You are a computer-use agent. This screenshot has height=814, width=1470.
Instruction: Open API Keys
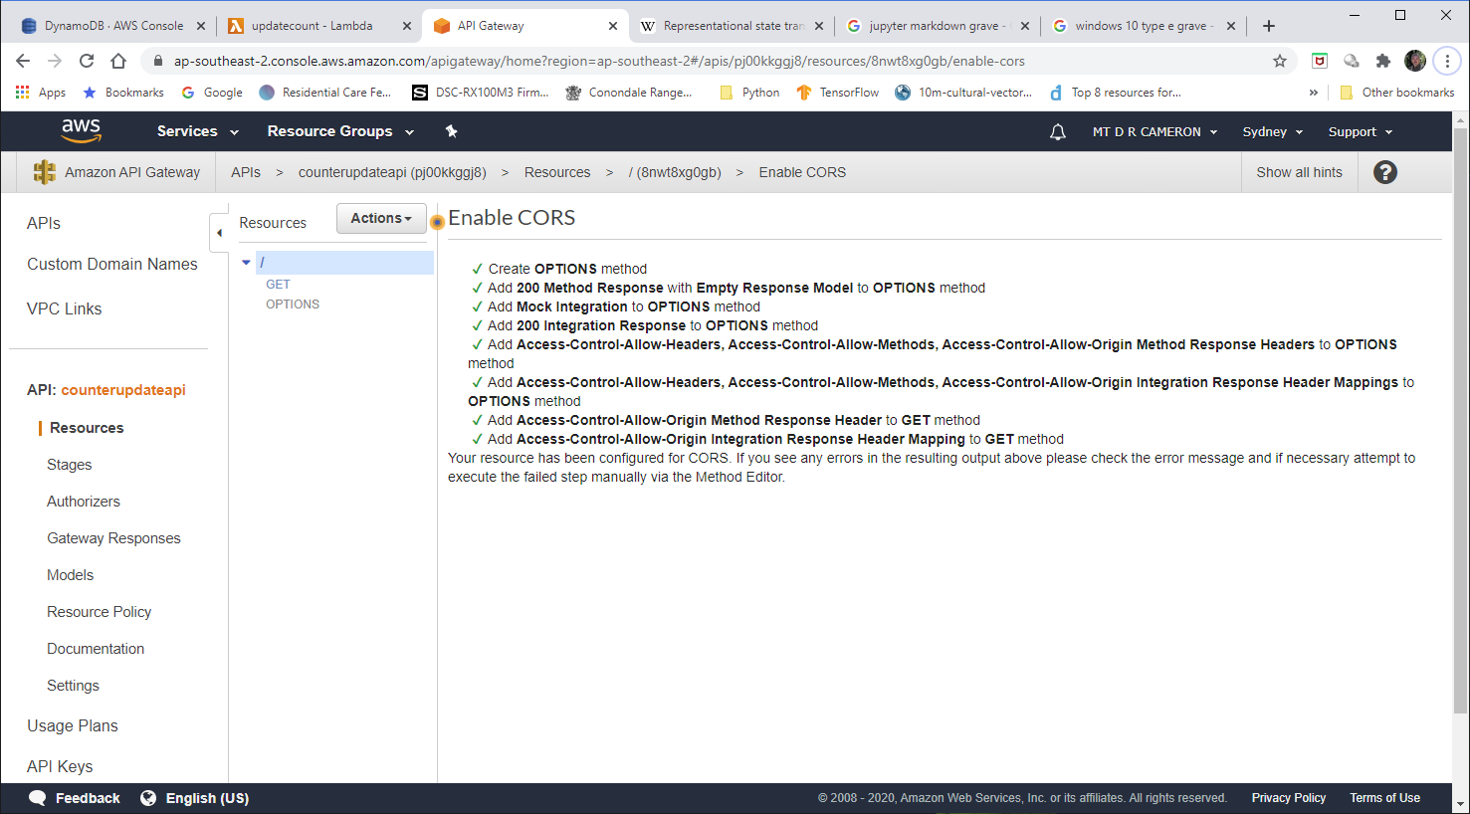[60, 766]
